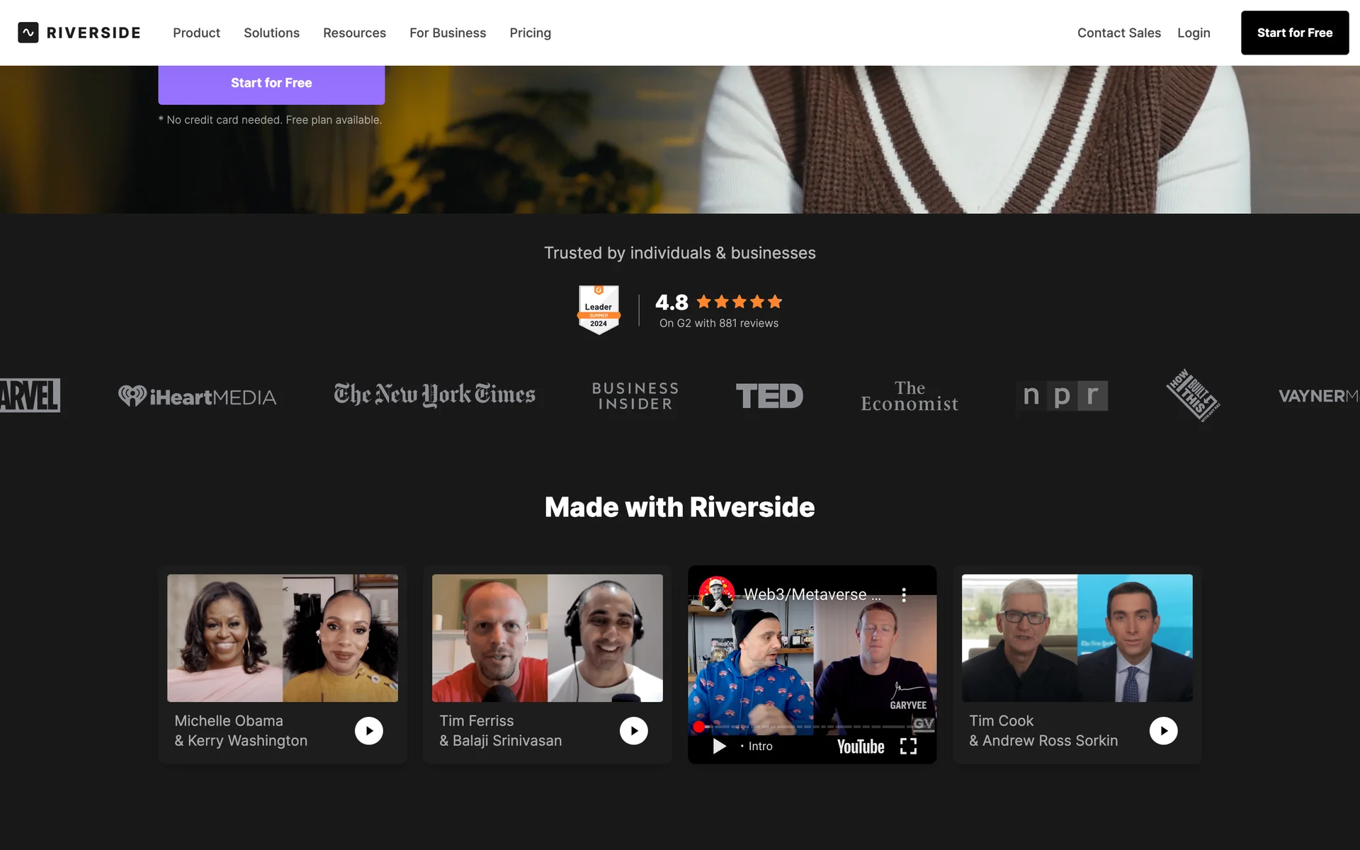Open the Pricing page

click(x=530, y=33)
